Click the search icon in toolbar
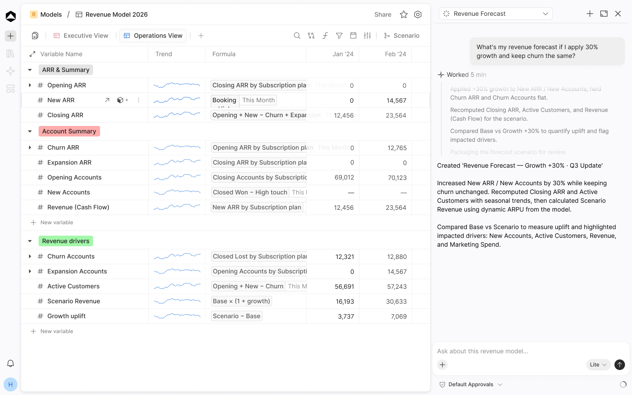Image resolution: width=632 pixels, height=395 pixels. coord(297,36)
